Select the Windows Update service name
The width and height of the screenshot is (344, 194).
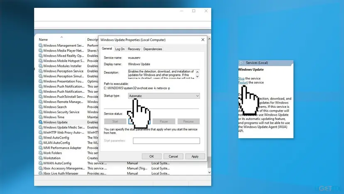[55, 122]
